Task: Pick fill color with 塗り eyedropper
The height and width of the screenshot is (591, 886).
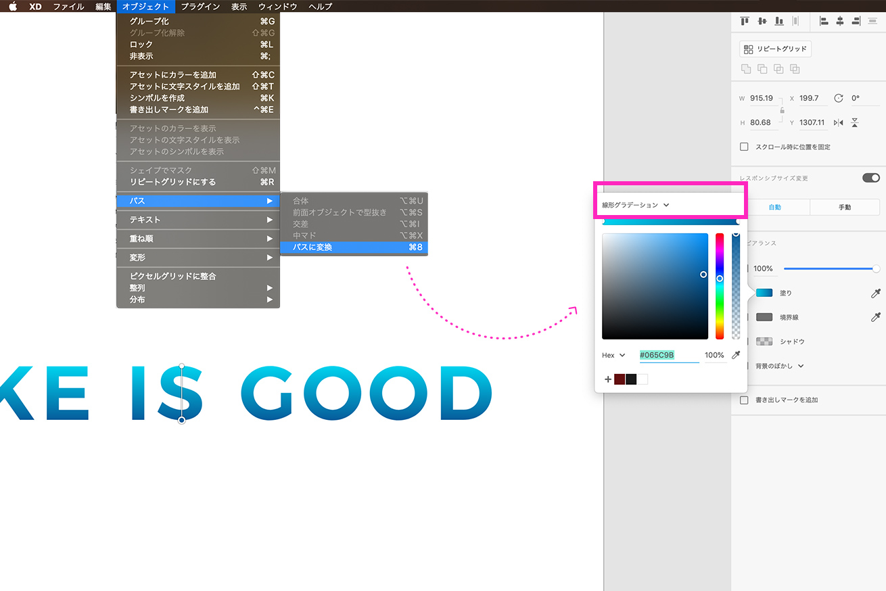Action: coord(875,293)
